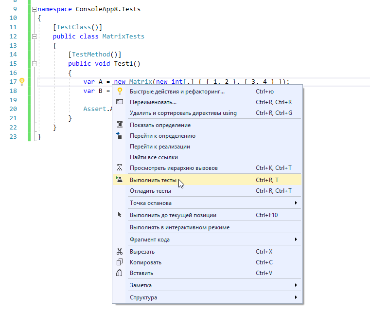This screenshot has width=370, height=314.
Task: Click ConsoleApp8.Tests namespace name
Action: pos(108,9)
